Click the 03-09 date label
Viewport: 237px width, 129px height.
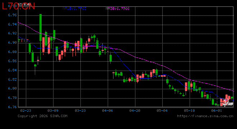pyautogui.click(x=53, y=111)
